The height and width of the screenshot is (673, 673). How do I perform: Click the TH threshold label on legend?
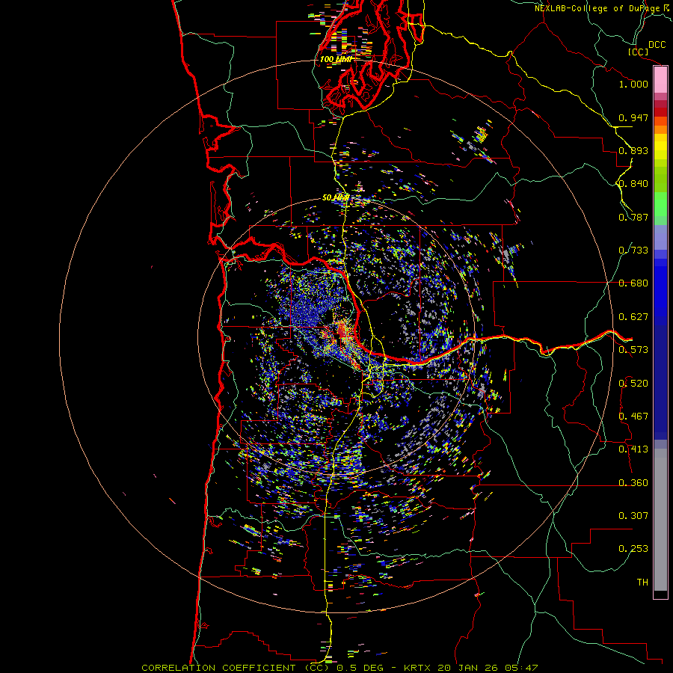pyautogui.click(x=642, y=583)
